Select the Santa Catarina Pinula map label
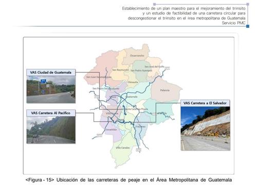This screenshot has width=257, height=191. tap(137, 109)
